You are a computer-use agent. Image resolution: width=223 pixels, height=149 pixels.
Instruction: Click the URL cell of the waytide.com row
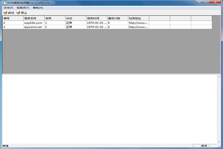pos(138,23)
